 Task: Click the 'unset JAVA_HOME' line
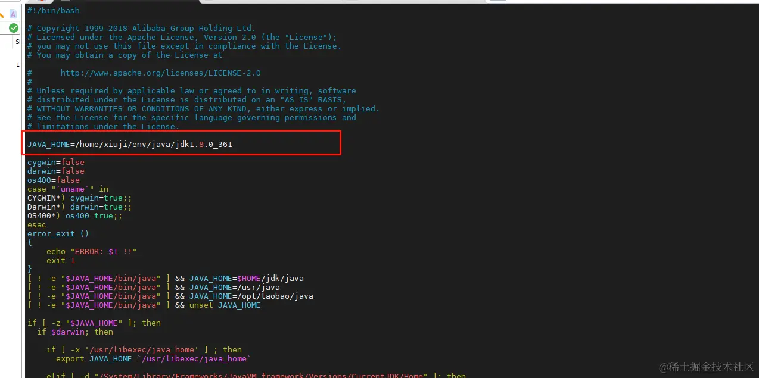(144, 305)
